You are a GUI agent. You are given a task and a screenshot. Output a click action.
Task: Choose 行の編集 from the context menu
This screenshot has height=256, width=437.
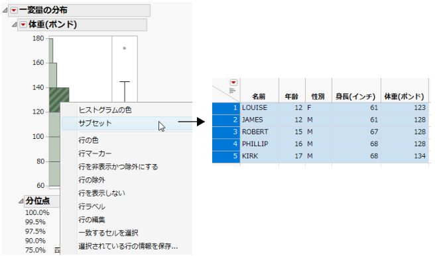click(x=92, y=220)
